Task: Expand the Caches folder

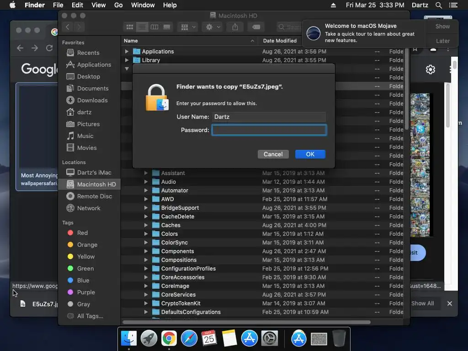Action: click(x=146, y=225)
